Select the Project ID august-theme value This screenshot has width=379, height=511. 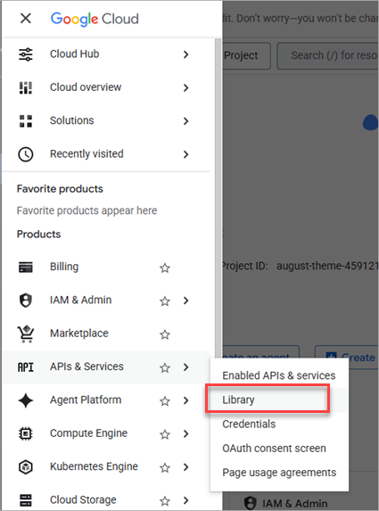tap(327, 267)
